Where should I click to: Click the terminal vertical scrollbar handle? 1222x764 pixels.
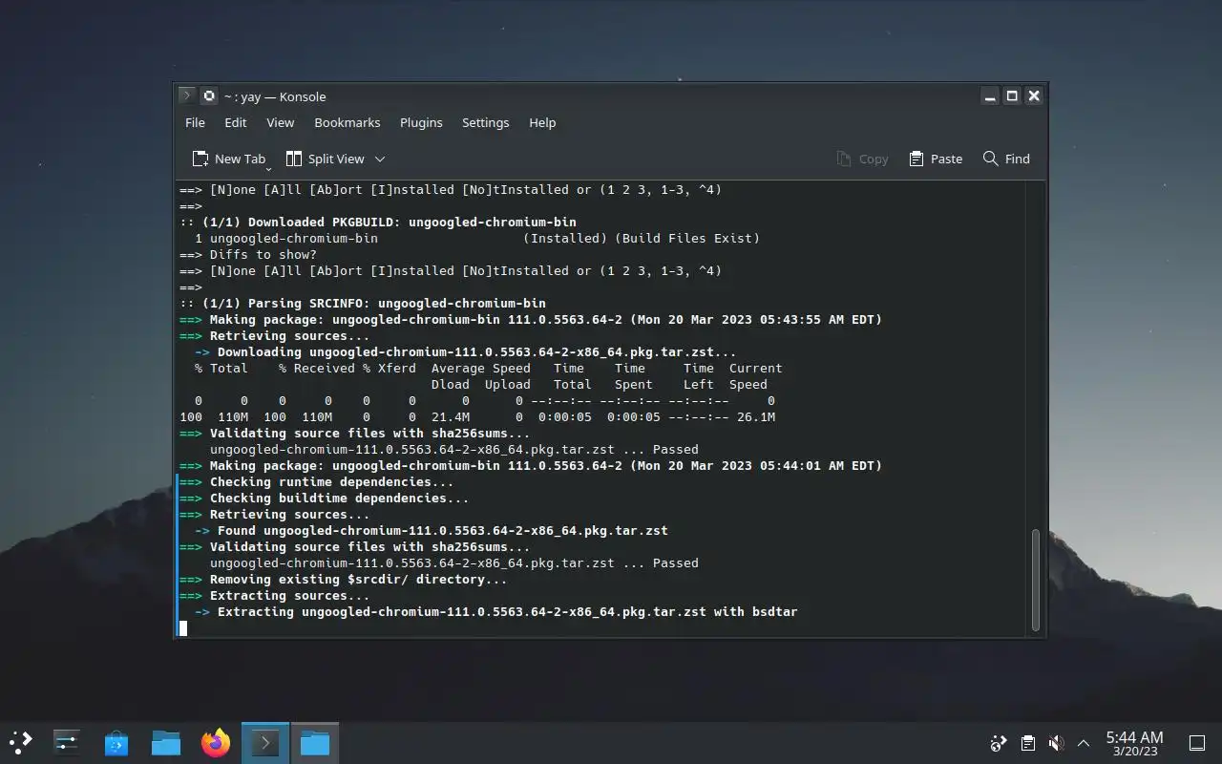click(1036, 580)
